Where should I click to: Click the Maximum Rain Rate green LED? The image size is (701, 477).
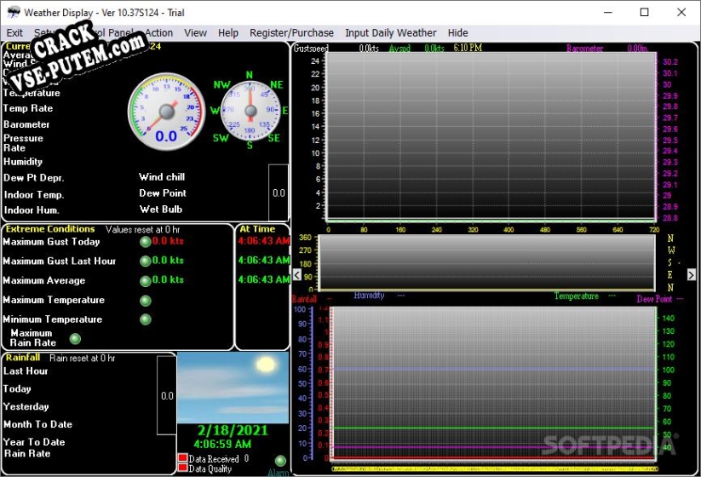pyautogui.click(x=75, y=339)
